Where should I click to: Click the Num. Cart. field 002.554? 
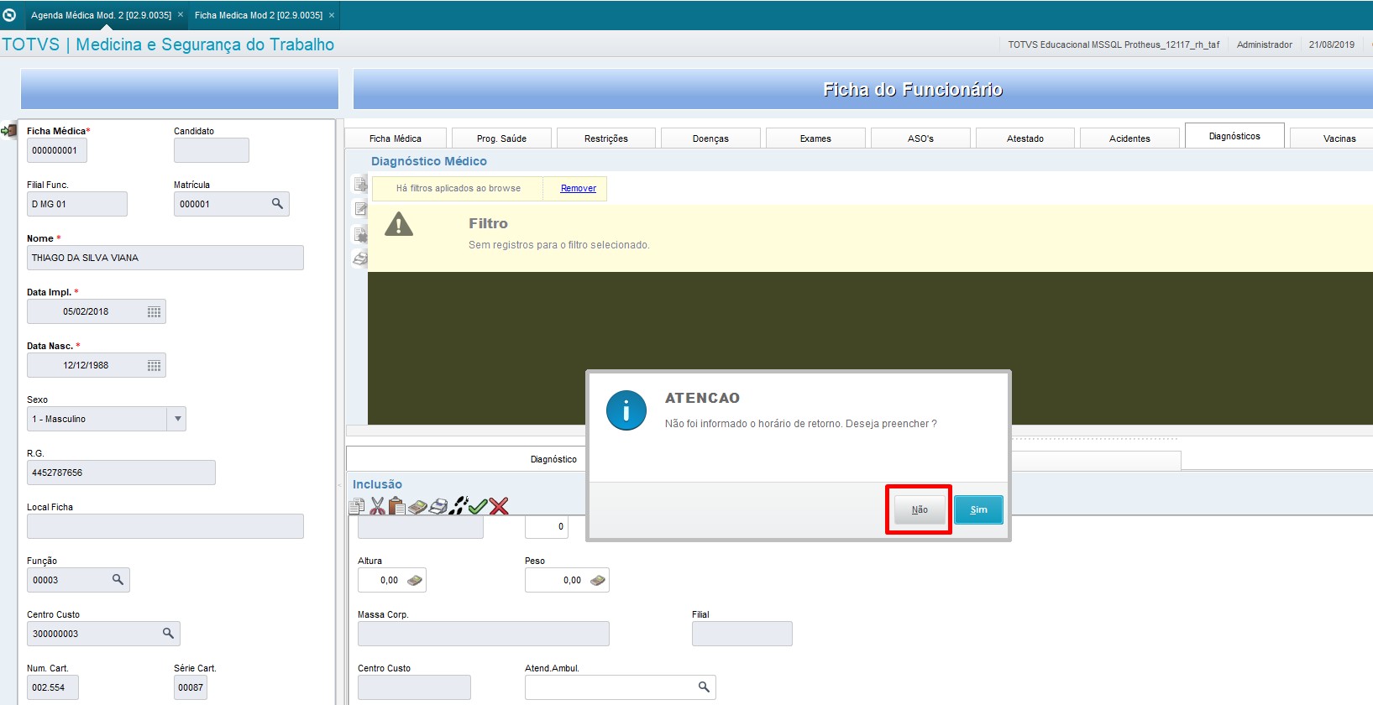[x=53, y=687]
